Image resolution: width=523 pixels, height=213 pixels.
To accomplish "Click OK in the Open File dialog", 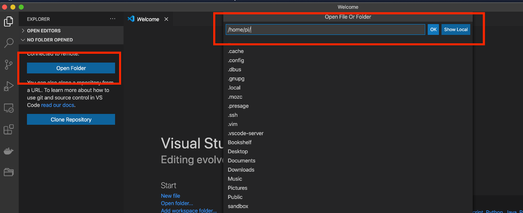I will point(433,30).
